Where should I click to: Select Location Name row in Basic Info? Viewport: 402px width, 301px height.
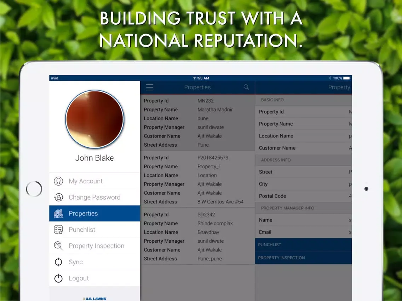pyautogui.click(x=303, y=136)
